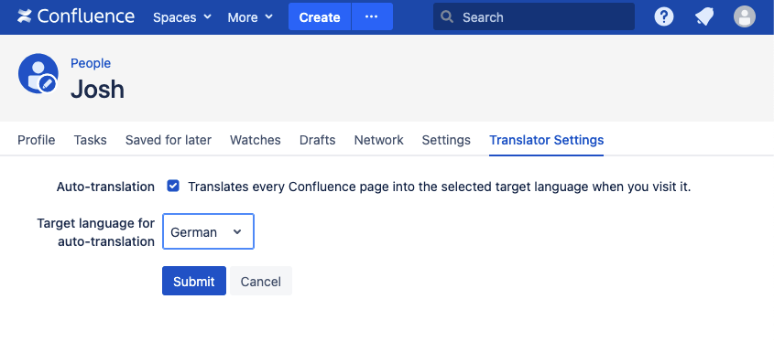
Task: Select the Translator Settings tab
Action: [547, 140]
